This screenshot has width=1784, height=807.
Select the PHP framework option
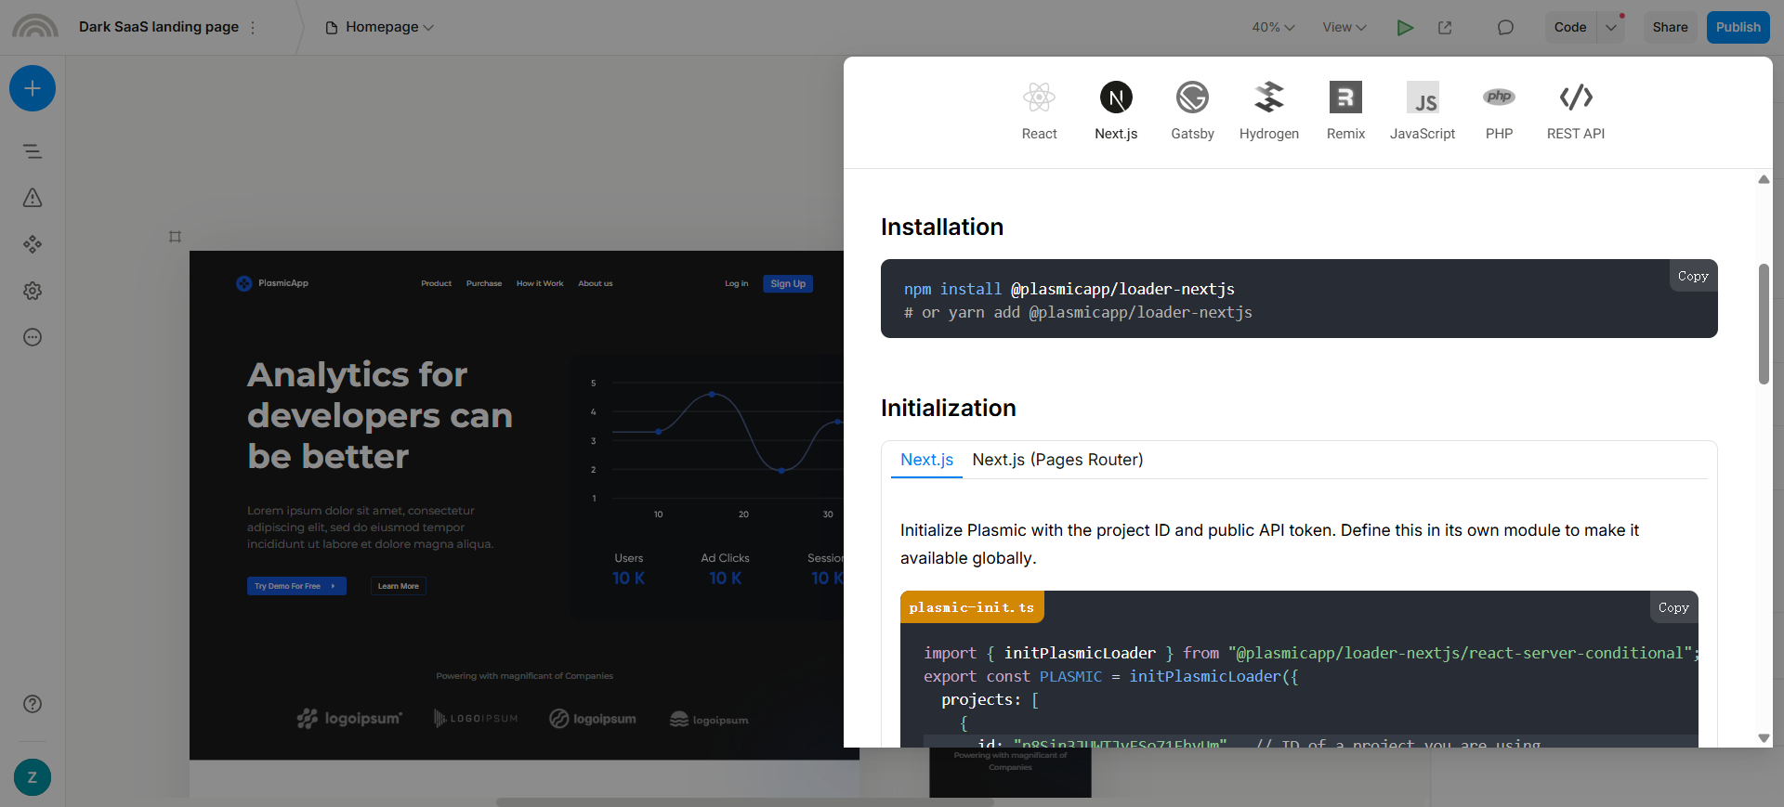click(1499, 111)
